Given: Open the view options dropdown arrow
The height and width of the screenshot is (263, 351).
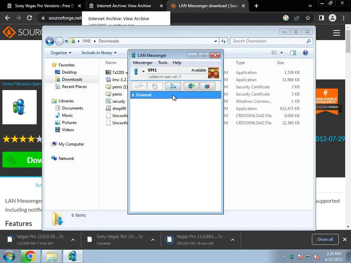Looking at the screenshot, I should pos(282,53).
